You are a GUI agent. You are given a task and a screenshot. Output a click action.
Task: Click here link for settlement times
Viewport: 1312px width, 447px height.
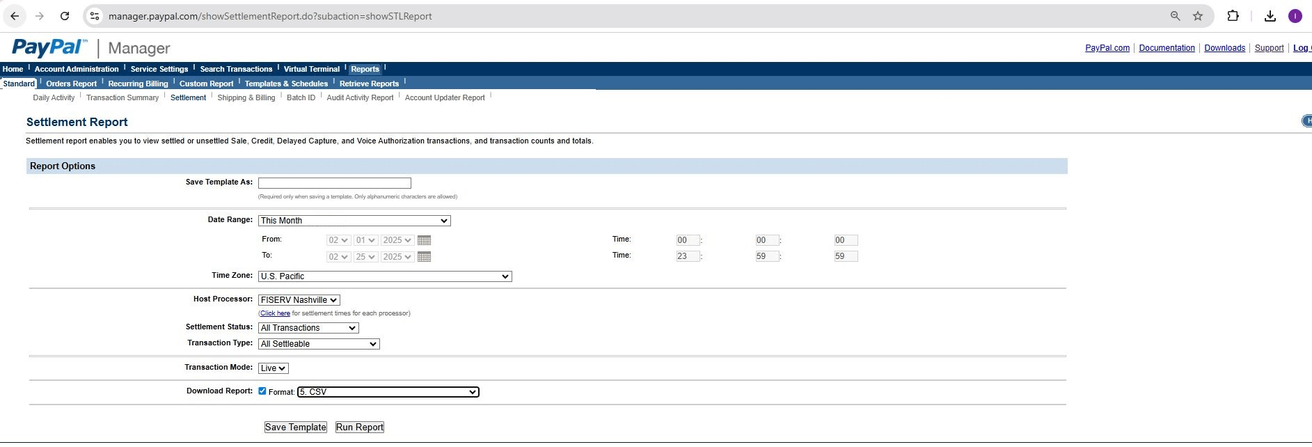coord(275,313)
